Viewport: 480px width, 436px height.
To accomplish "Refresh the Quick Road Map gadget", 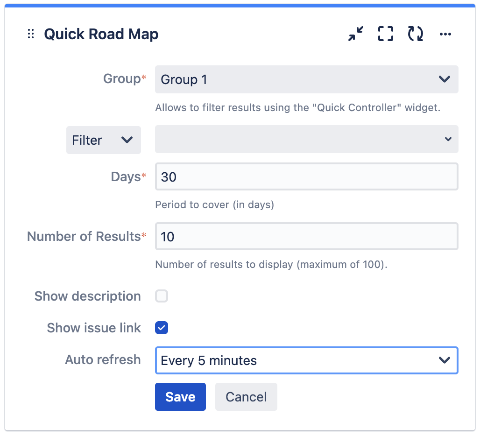I will coord(415,34).
